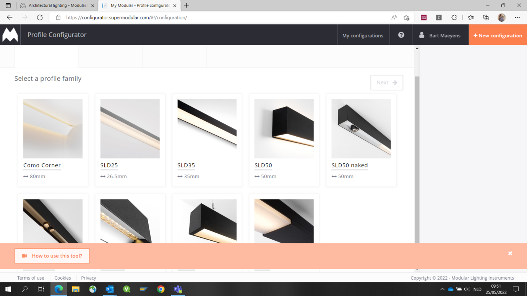Select the SLD35 profile thumbnail
Screen dimensions: 527x296
207,129
